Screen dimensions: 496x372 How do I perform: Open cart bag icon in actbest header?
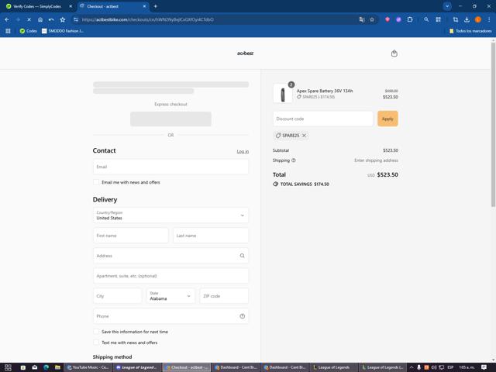click(x=394, y=53)
